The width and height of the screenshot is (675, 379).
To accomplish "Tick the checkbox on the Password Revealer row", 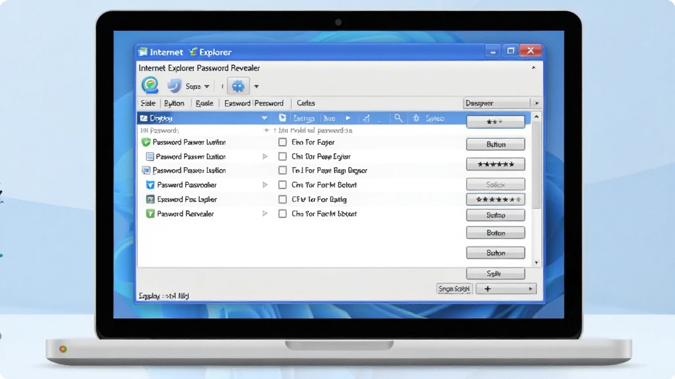I will coord(282,214).
